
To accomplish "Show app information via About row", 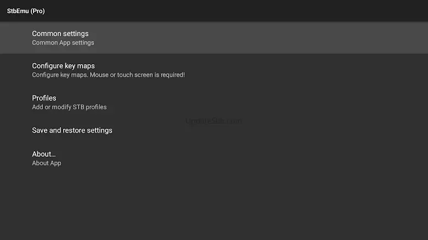I will pos(214,158).
